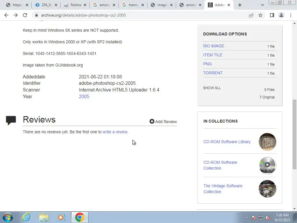Open the PNG download option

[207, 64]
